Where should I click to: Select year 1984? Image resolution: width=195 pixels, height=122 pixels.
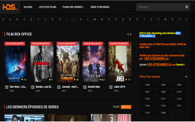point(147,85)
